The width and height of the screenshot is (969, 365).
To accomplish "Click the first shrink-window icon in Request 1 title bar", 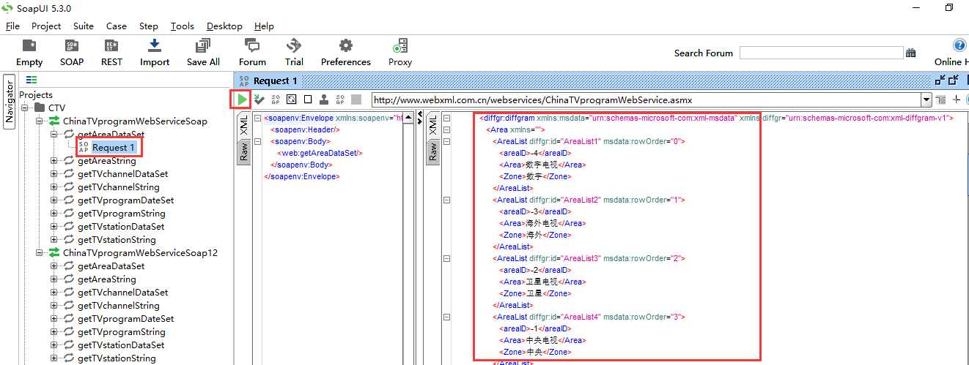I will 940,80.
